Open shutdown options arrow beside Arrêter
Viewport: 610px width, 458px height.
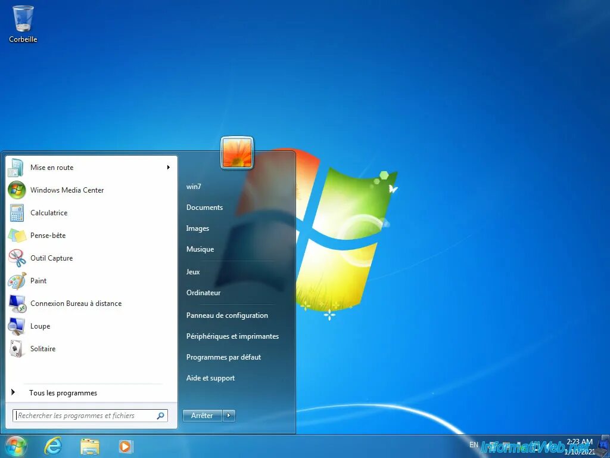point(229,416)
